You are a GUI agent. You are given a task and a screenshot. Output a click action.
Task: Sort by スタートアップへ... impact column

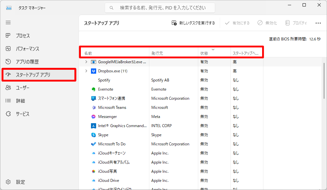click(247, 52)
